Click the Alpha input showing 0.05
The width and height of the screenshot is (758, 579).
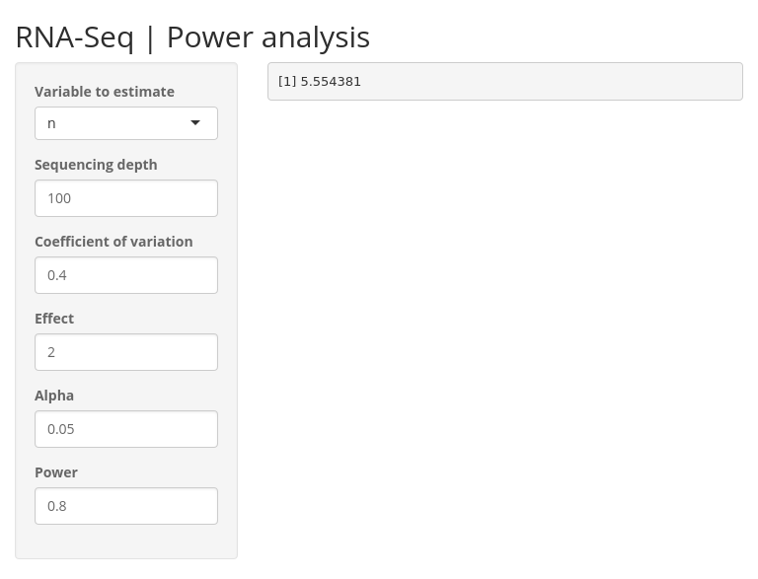click(x=126, y=429)
